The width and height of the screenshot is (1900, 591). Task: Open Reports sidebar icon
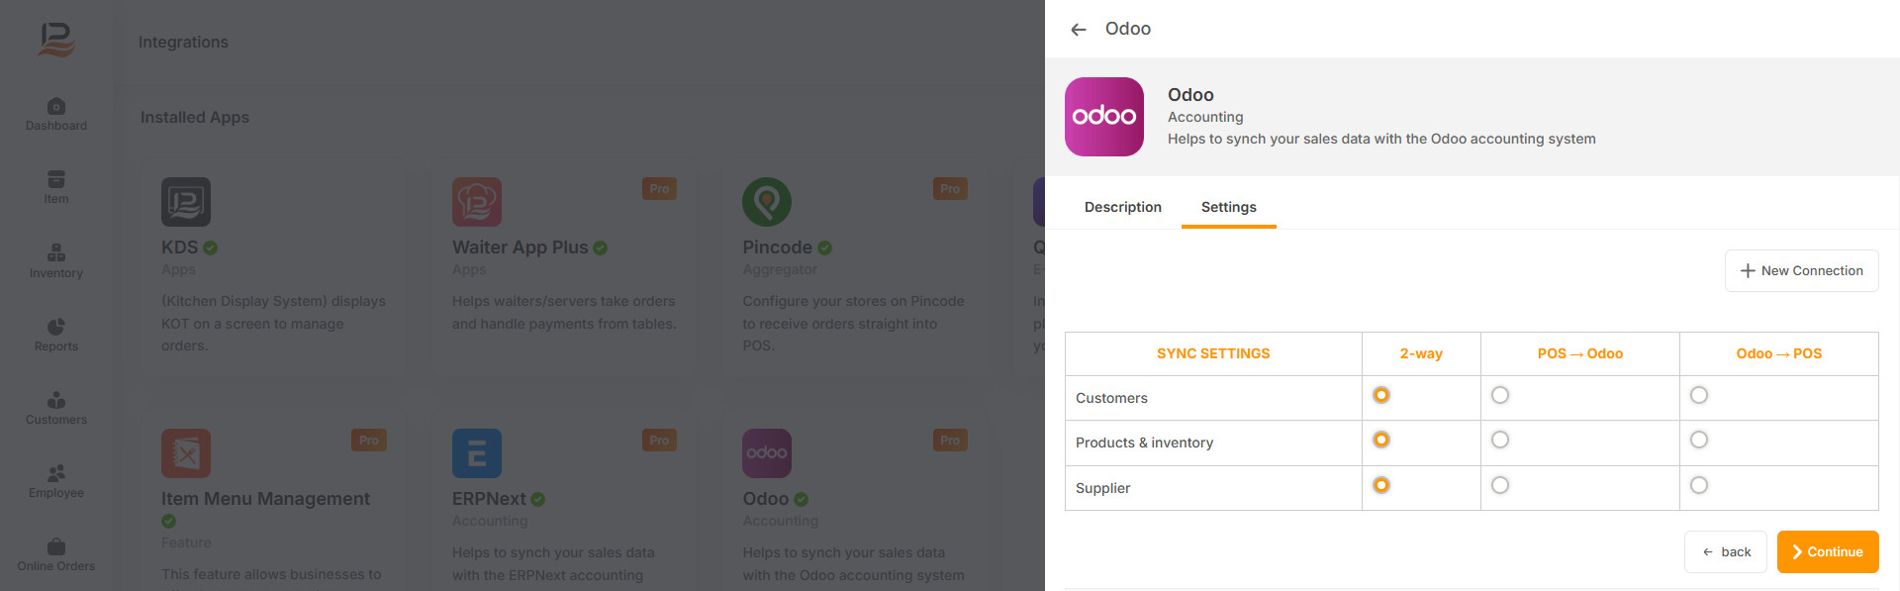click(56, 334)
